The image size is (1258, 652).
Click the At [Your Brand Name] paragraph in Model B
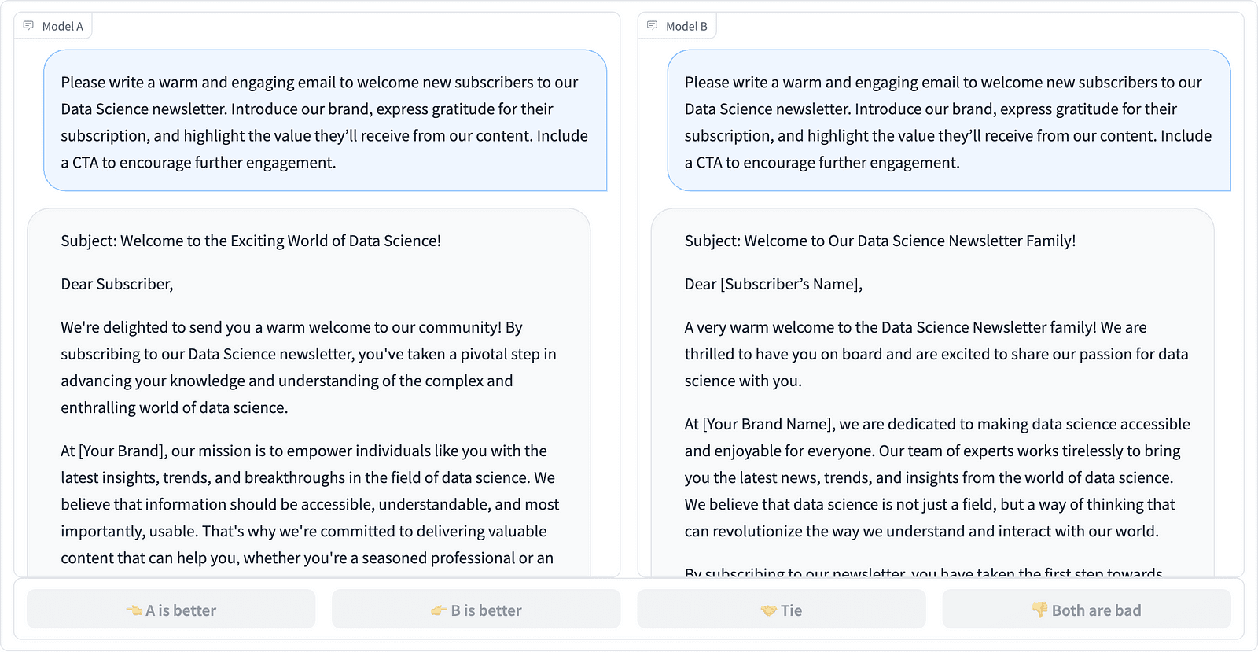937,477
